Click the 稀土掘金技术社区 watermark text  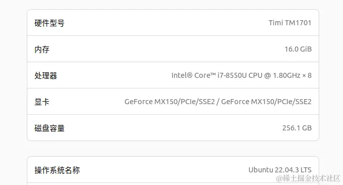click(x=311, y=178)
